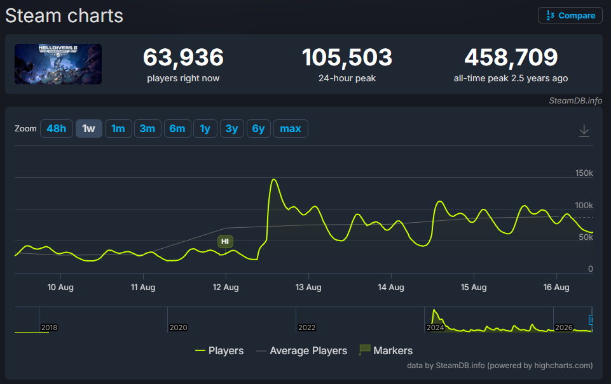The image size is (611, 384).
Task: Click the Helldivers II game thumbnail
Action: (x=58, y=64)
